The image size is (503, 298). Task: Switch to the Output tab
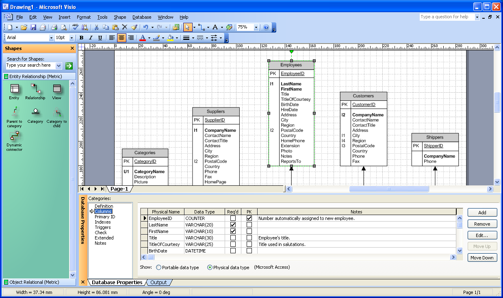158,282
